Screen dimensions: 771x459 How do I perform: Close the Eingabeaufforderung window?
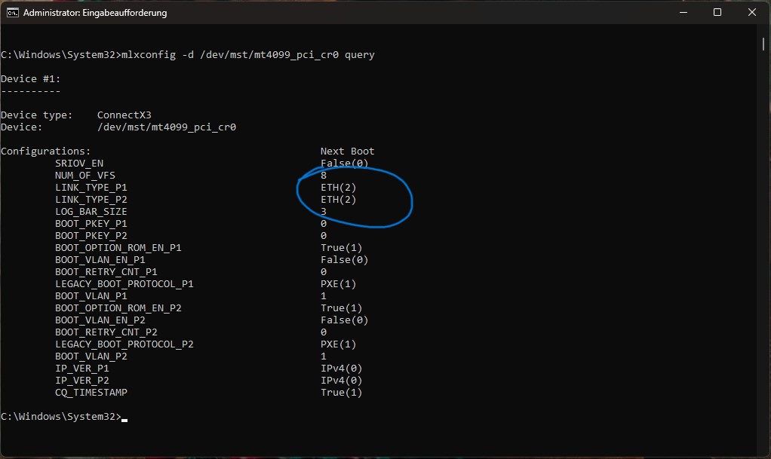[752, 12]
